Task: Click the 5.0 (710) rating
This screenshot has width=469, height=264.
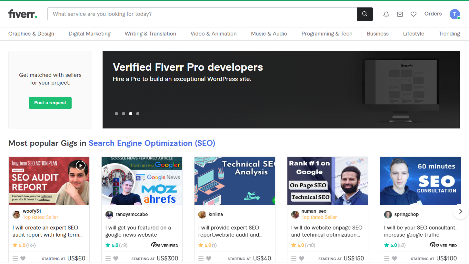Action: click(303, 245)
